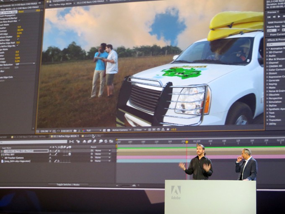Click the 3D layer switch of STILL SKY
The height and width of the screenshot is (214, 285).
[70, 154]
